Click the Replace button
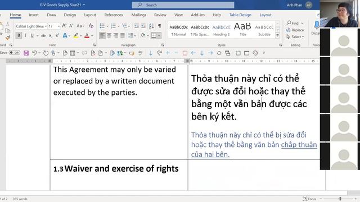Screen dimensions: 360x202 click(295, 30)
